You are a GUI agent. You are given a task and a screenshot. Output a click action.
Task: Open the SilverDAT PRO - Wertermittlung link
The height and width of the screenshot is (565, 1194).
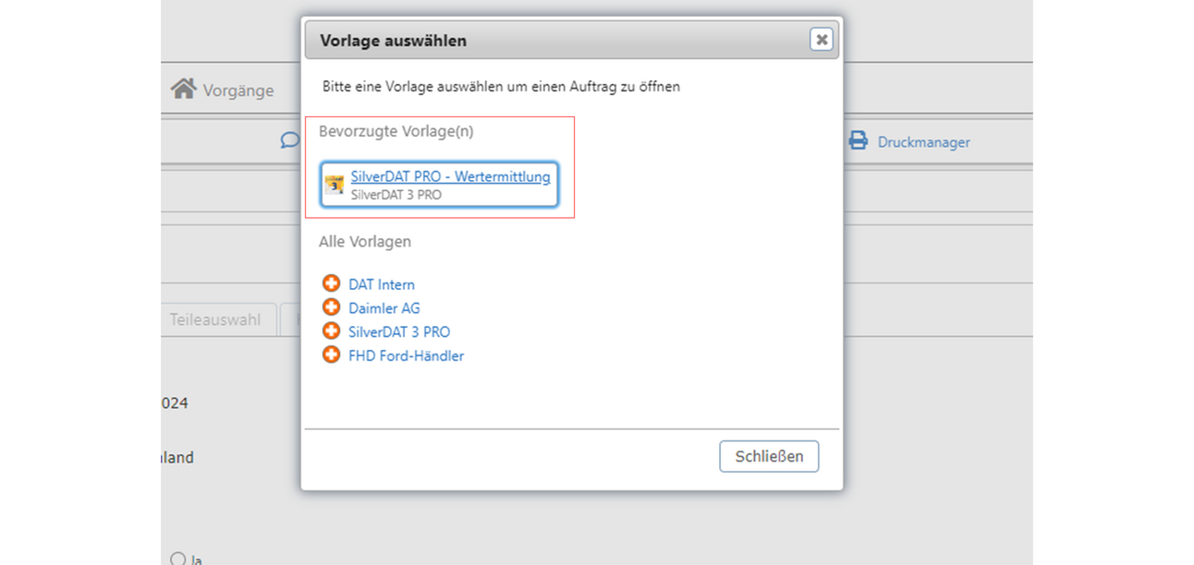450,177
